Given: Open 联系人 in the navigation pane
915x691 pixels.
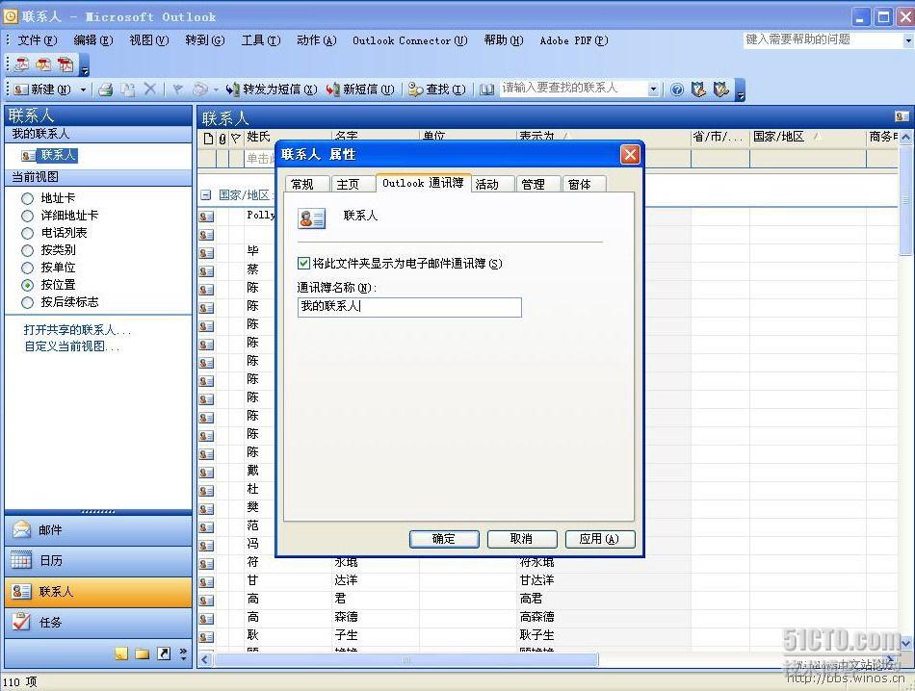Looking at the screenshot, I should coord(98,592).
